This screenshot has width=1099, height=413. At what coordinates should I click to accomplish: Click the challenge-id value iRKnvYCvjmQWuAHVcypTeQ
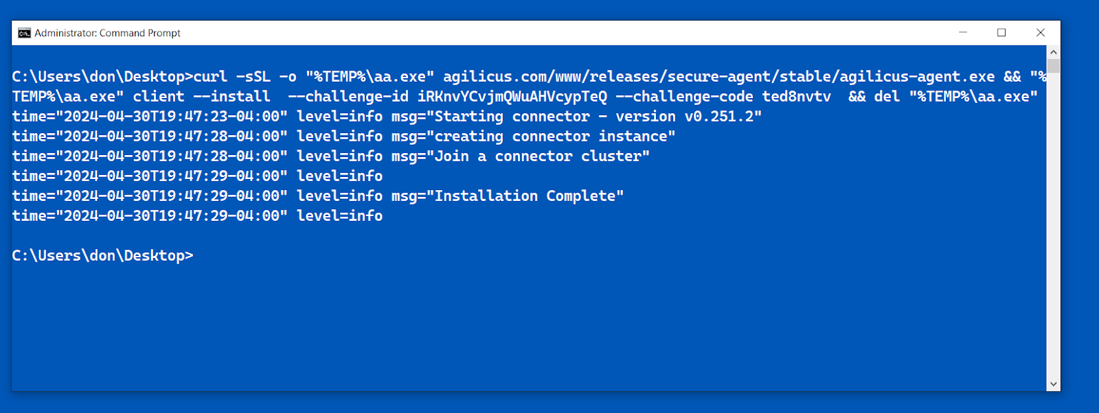coord(512,96)
